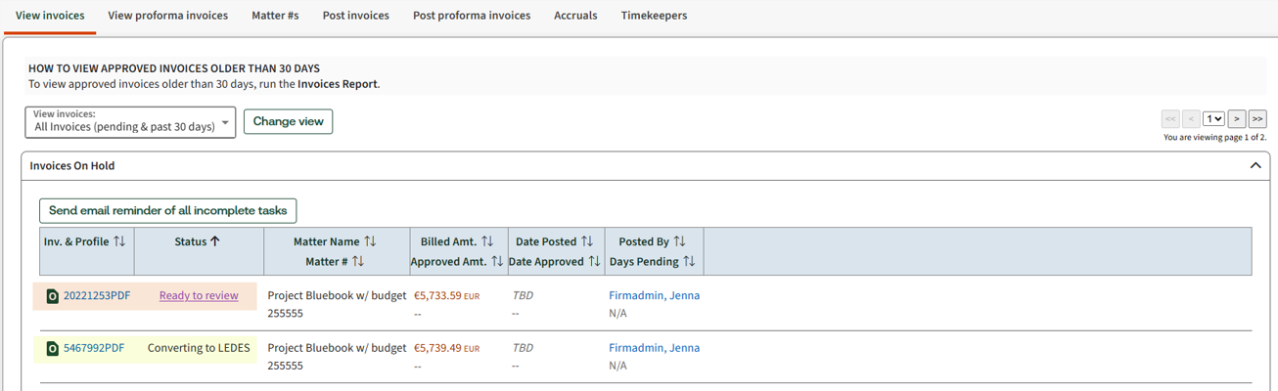Open the Ready to review status link
Screen dimensions: 1278x391
[199, 295]
